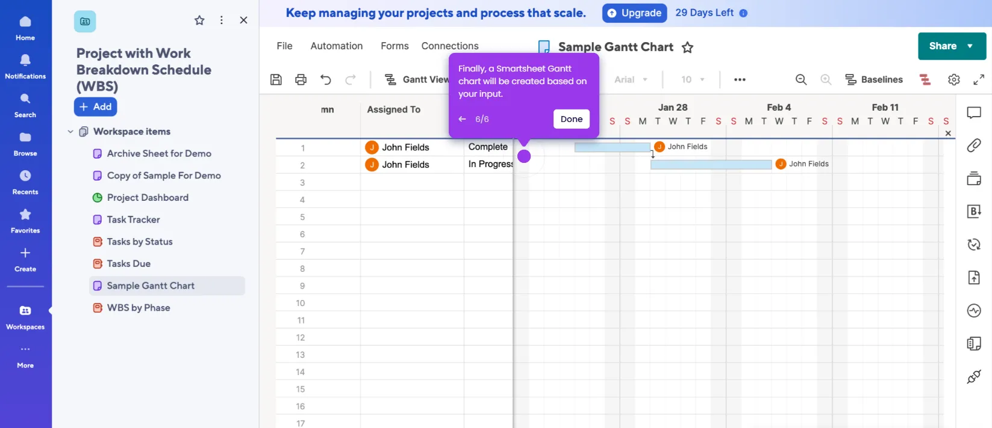
Task: Open the Attachments paperclip panel
Action: point(974,145)
